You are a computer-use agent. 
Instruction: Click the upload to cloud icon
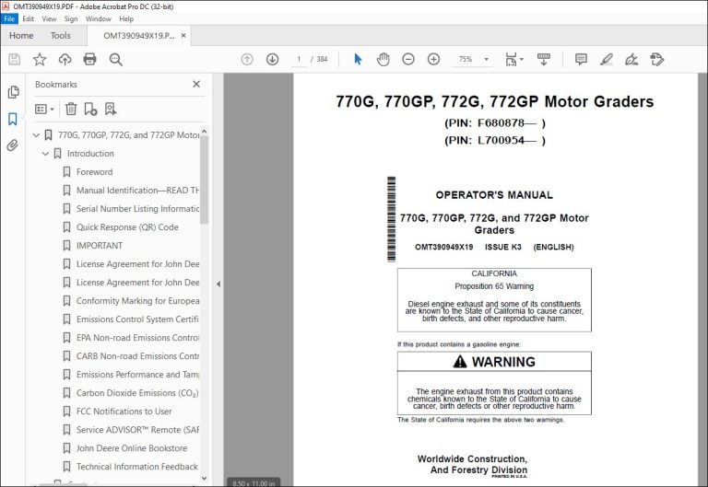pos(65,59)
